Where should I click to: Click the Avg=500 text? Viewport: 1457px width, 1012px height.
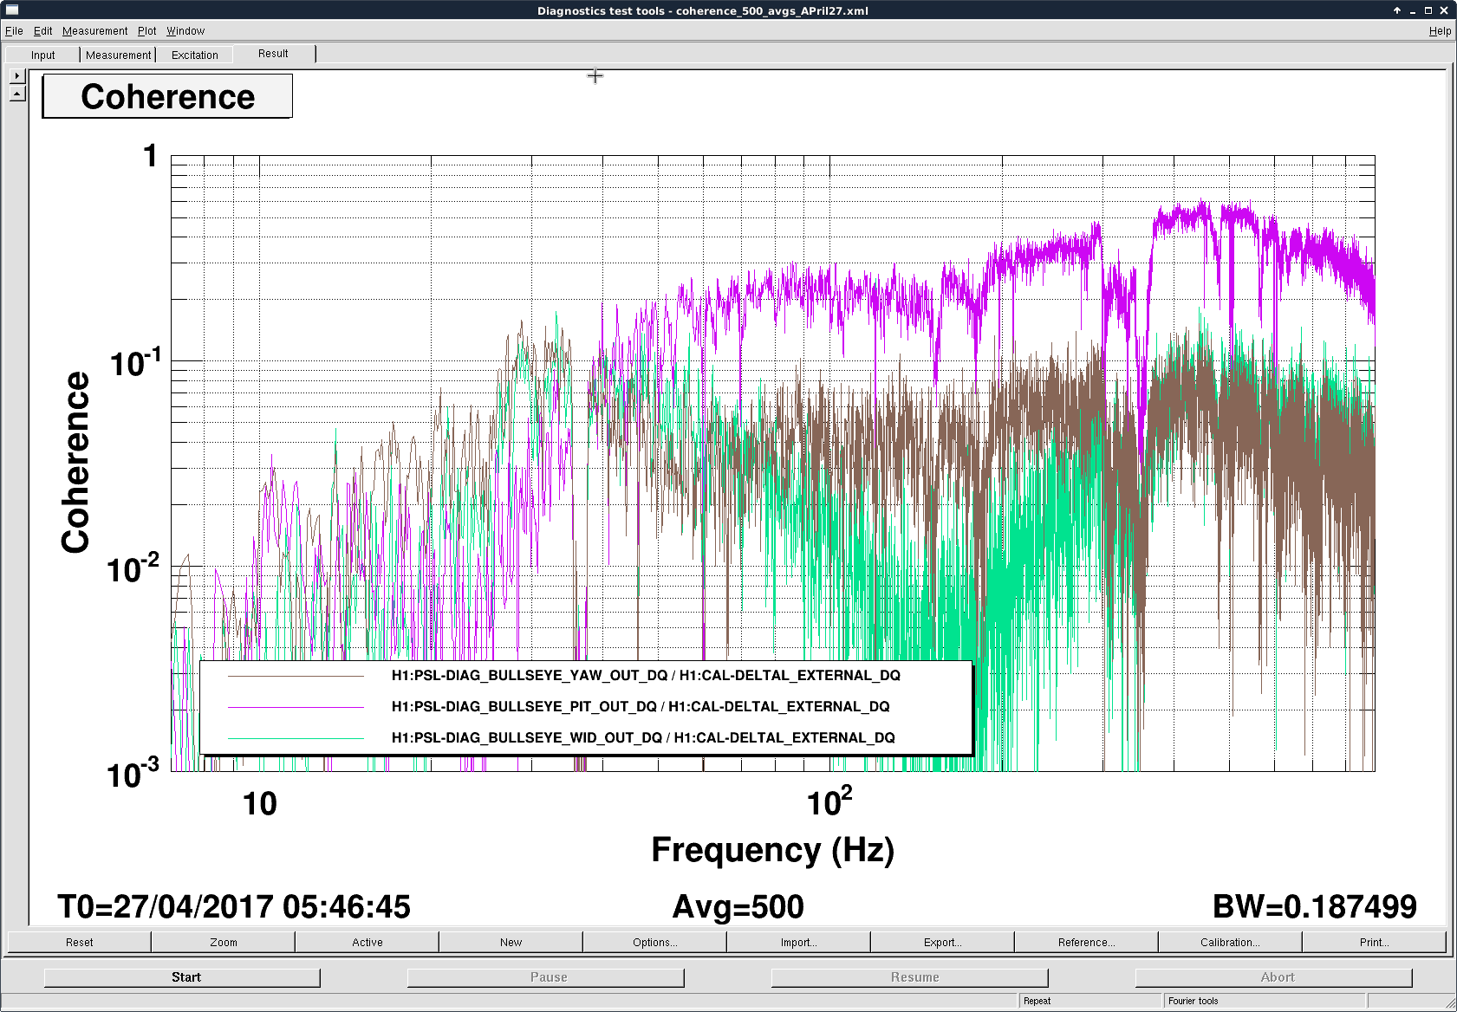[x=738, y=906]
